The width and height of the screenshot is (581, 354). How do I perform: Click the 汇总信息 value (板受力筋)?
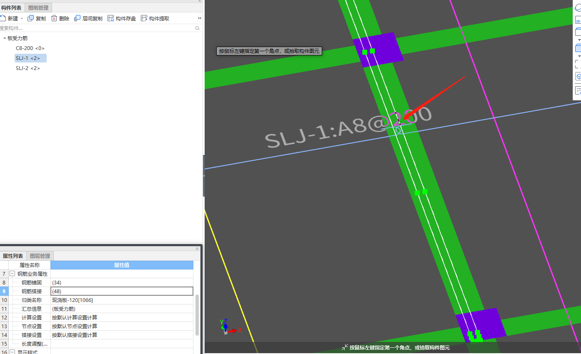[122, 309]
